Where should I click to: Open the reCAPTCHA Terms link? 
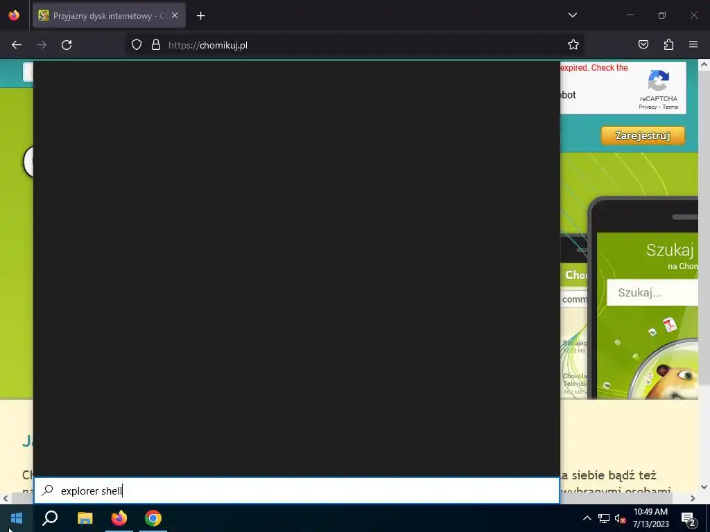tap(670, 107)
